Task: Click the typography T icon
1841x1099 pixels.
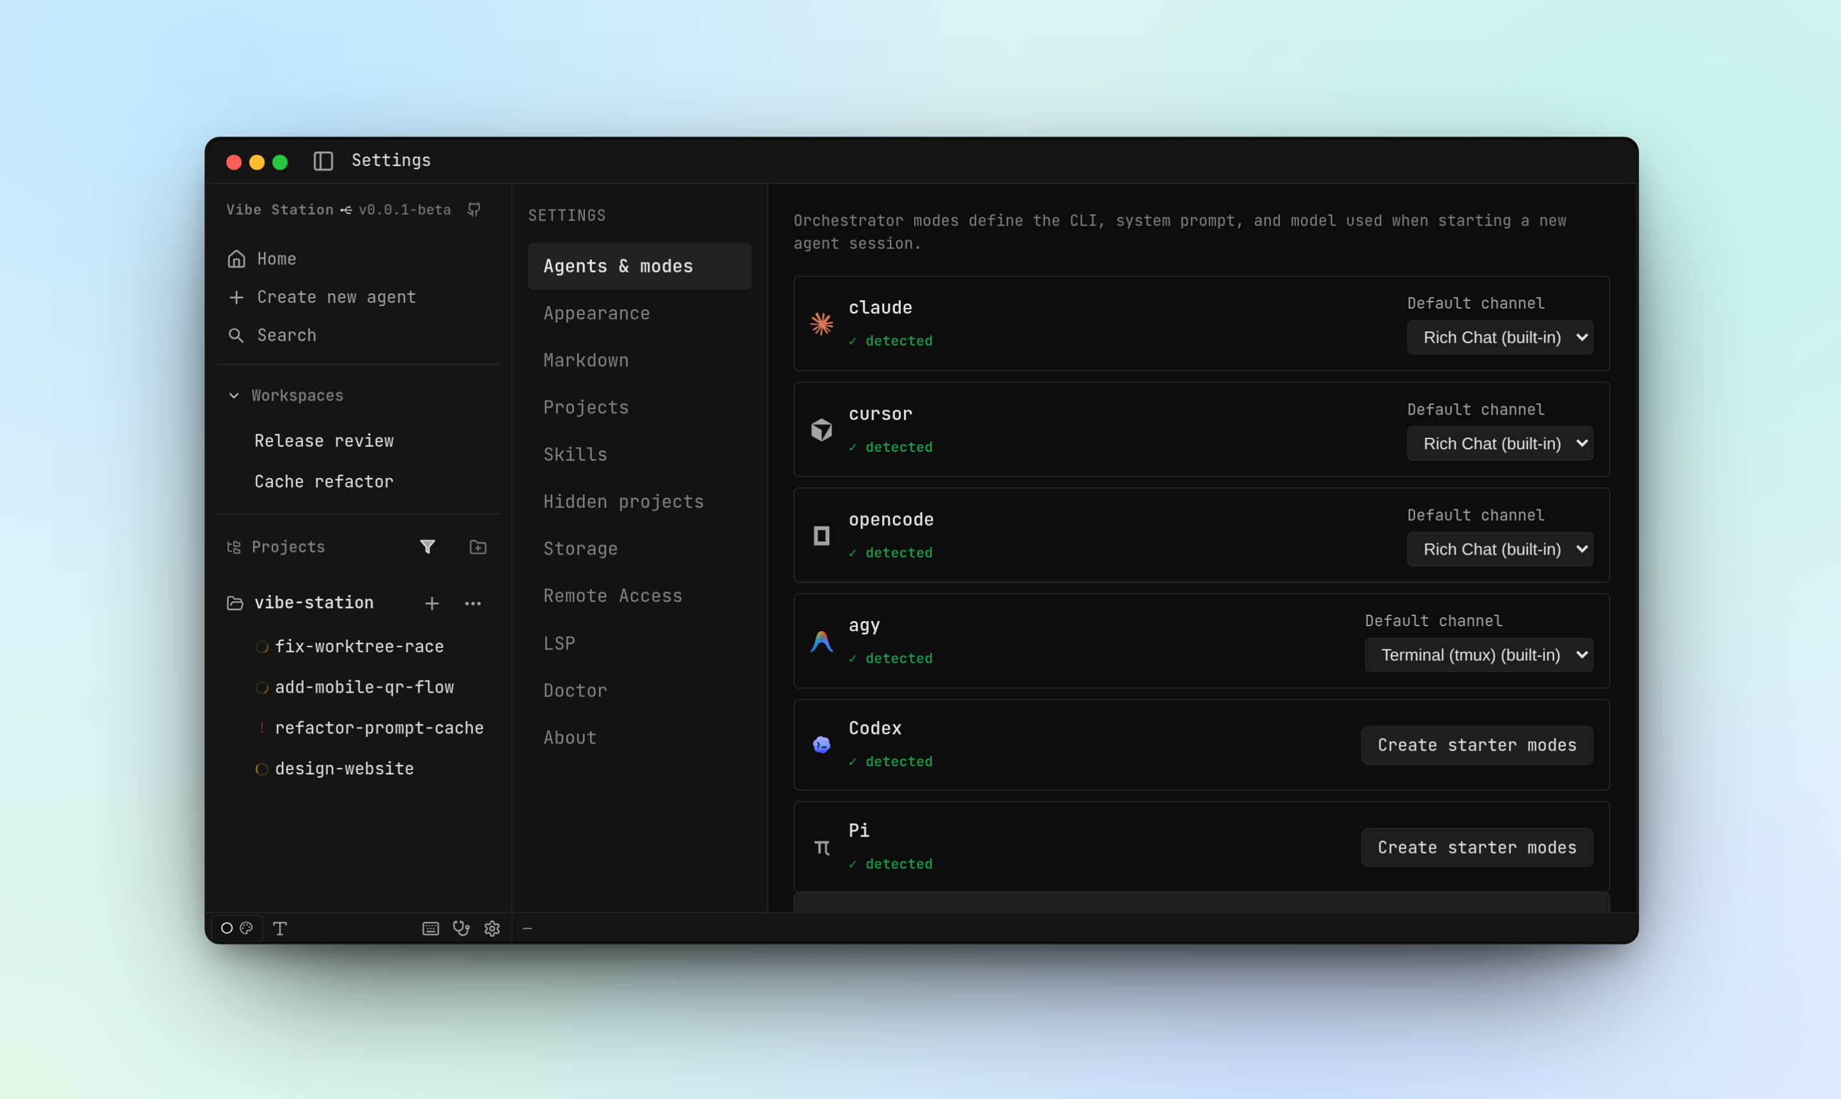Action: [280, 928]
